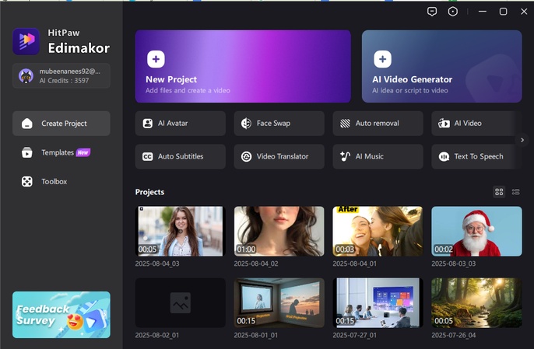This screenshot has height=349, width=534.
Task: Open the Face Swap tool
Action: point(279,123)
